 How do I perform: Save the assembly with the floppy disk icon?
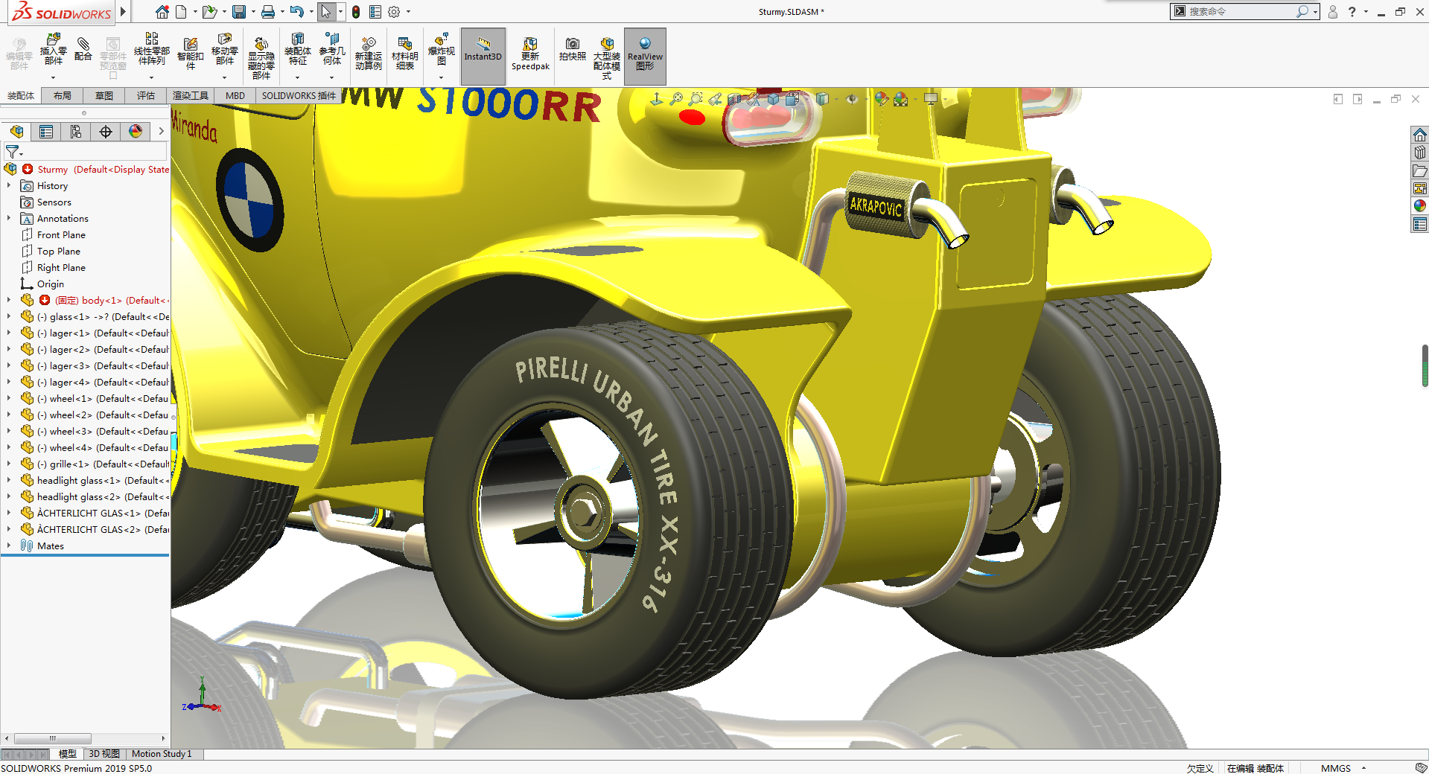tap(239, 12)
